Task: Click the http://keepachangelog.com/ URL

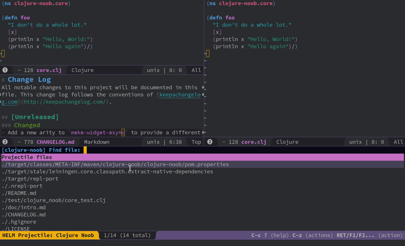Action: [65, 102]
